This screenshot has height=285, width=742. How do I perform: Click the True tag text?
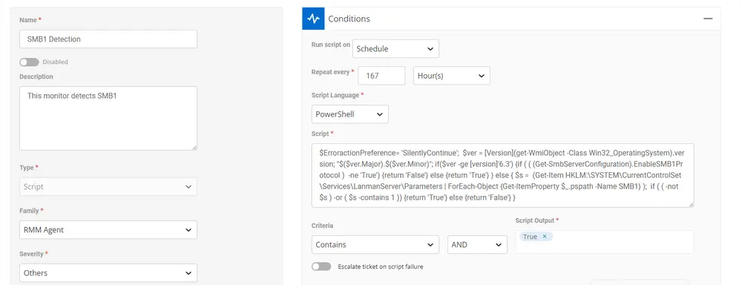[530, 237]
